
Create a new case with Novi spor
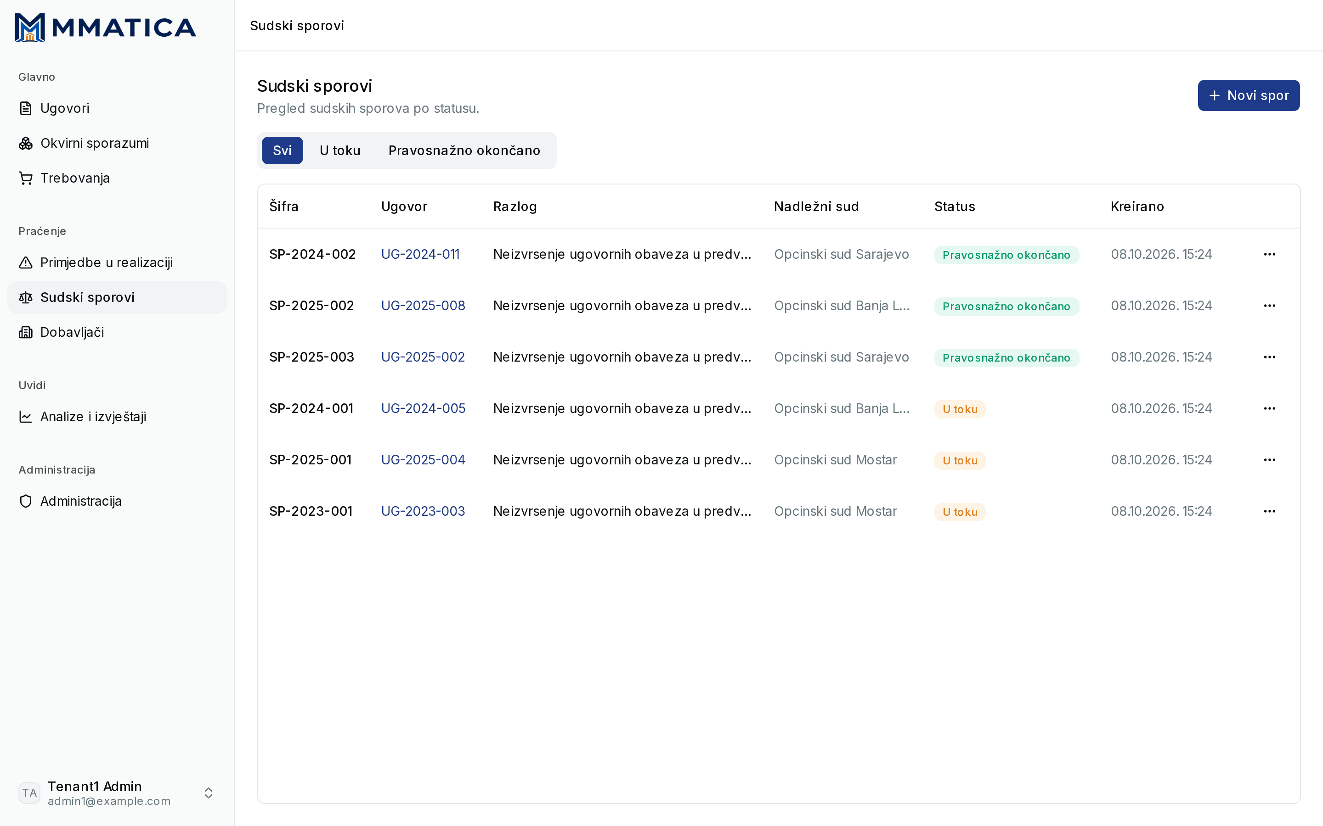(1249, 95)
